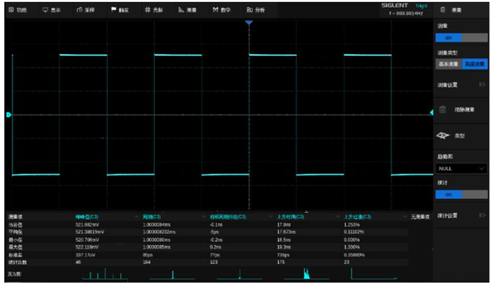Click current rise time value 17.9ns
This screenshot has width=492, height=286.
point(284,224)
